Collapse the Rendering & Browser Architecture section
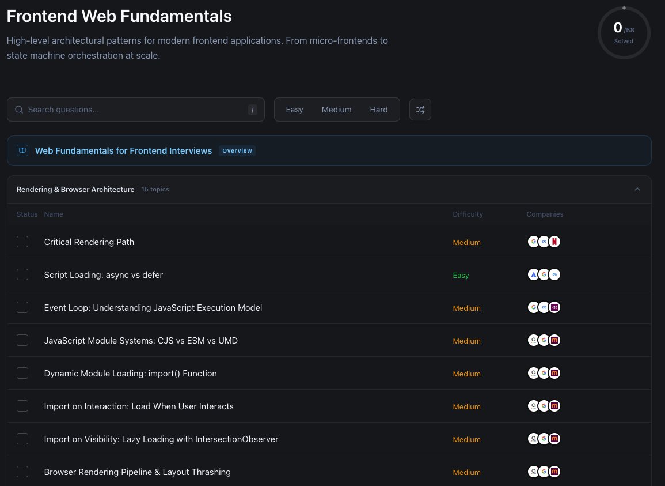This screenshot has height=486, width=665. [x=637, y=189]
